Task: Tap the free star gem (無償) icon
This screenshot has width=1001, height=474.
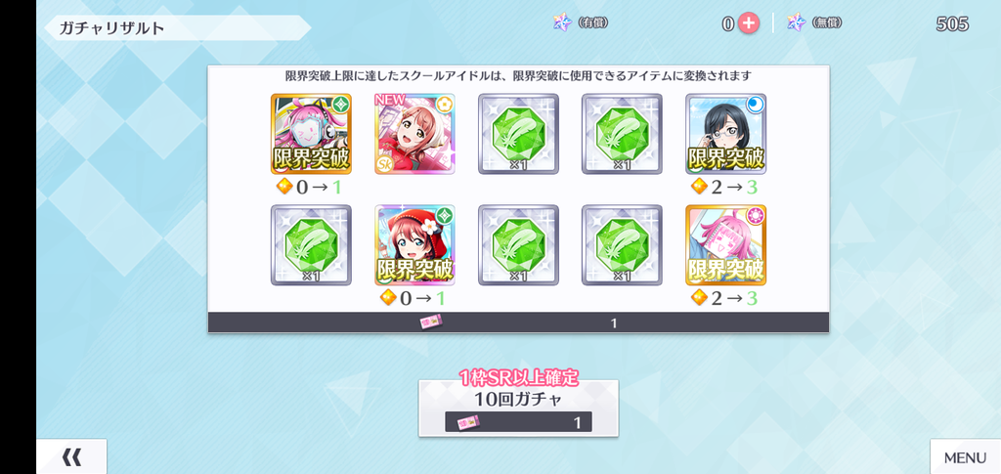Action: pyautogui.click(x=796, y=22)
